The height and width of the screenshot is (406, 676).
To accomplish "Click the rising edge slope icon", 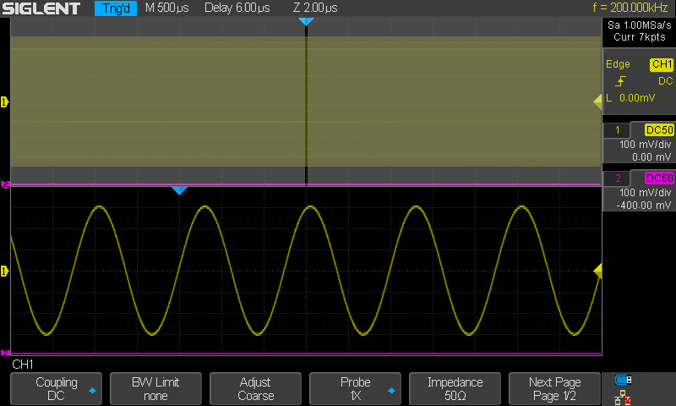I will click(620, 81).
